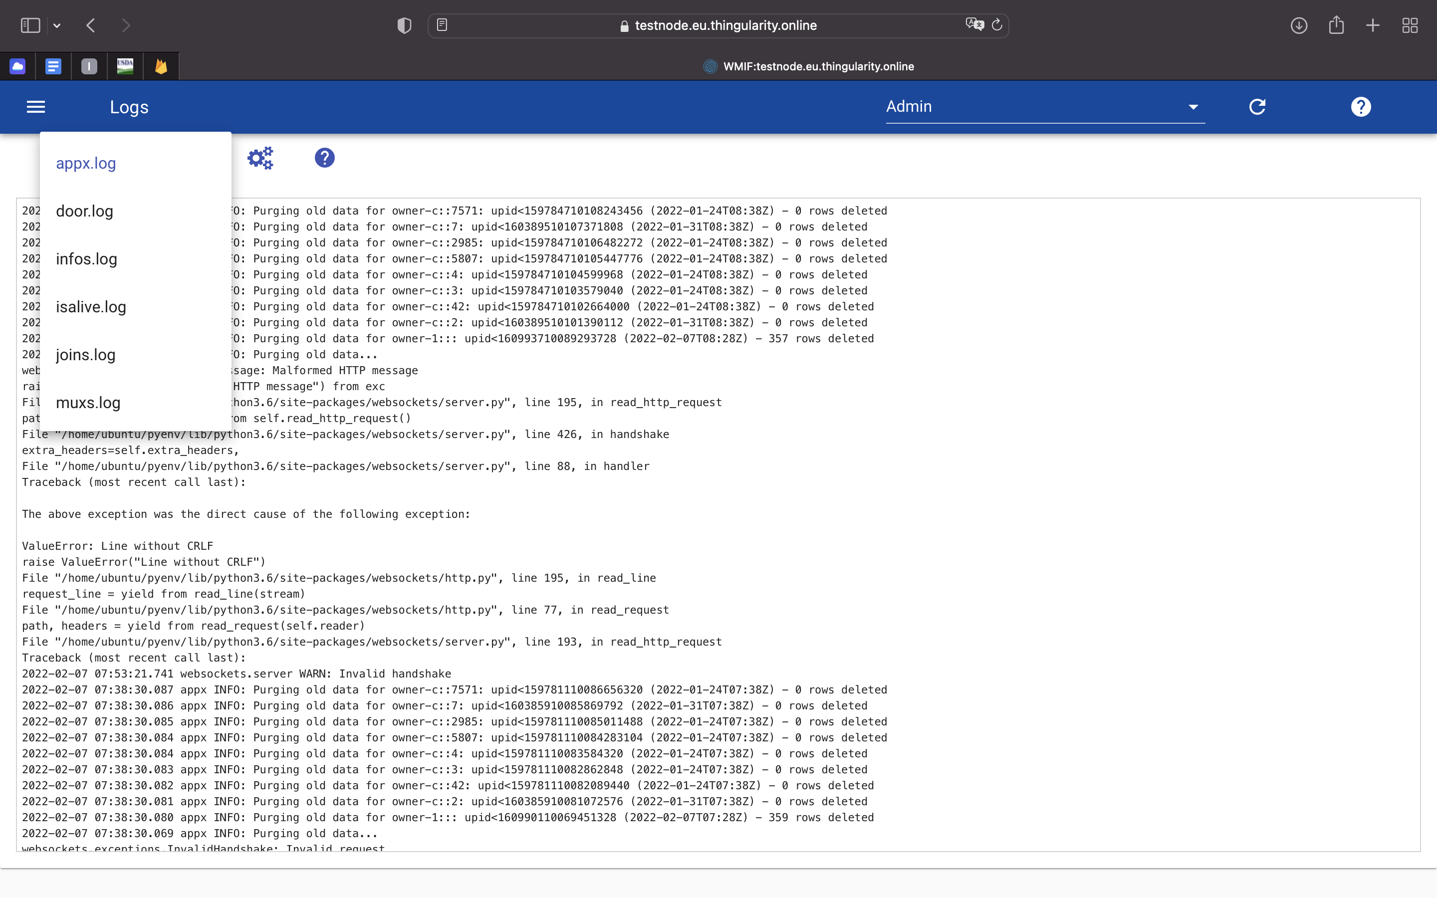Toggle Safari sidebar icon
The height and width of the screenshot is (898, 1437).
point(30,25)
